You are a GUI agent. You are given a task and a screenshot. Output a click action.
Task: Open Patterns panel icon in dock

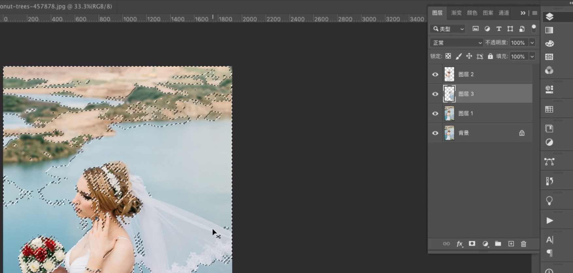(549, 57)
